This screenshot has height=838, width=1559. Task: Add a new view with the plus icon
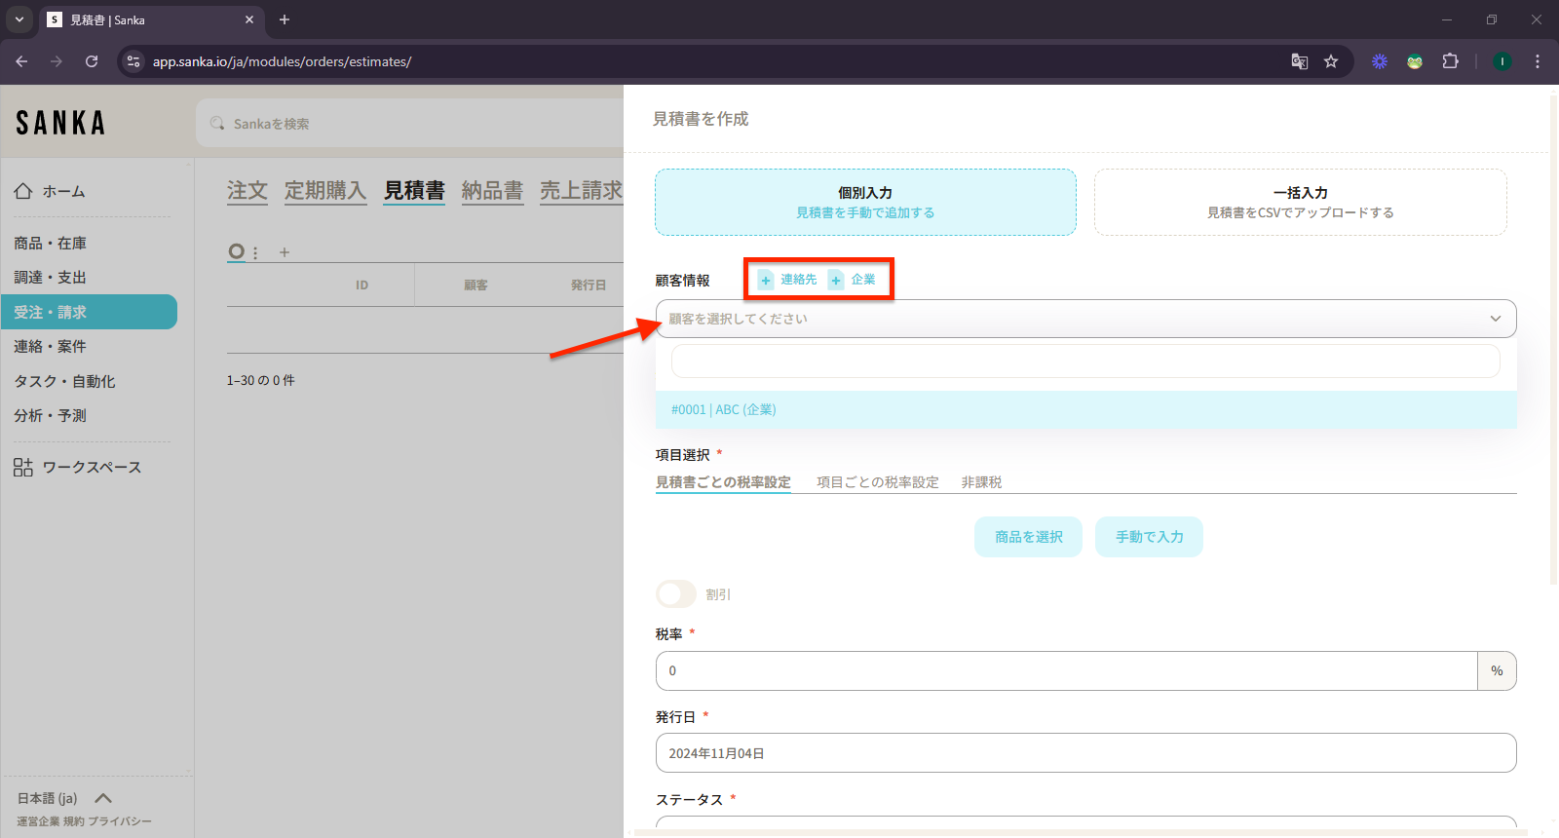point(285,252)
